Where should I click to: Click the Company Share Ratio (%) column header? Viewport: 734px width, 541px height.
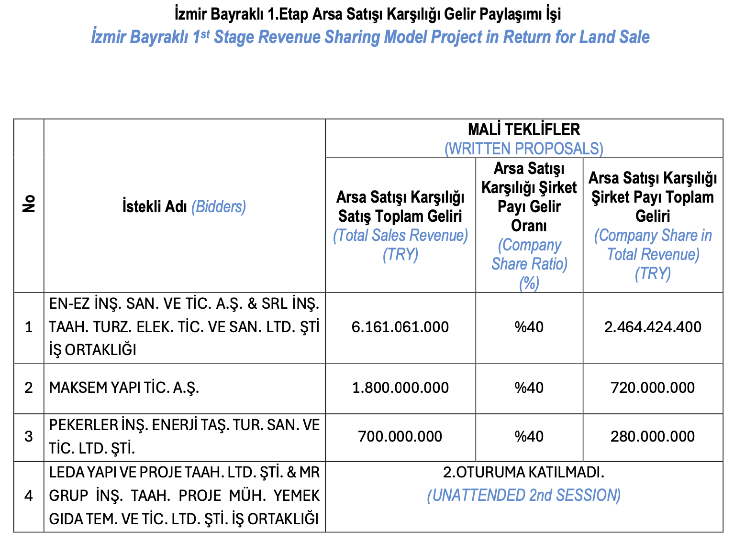529,225
